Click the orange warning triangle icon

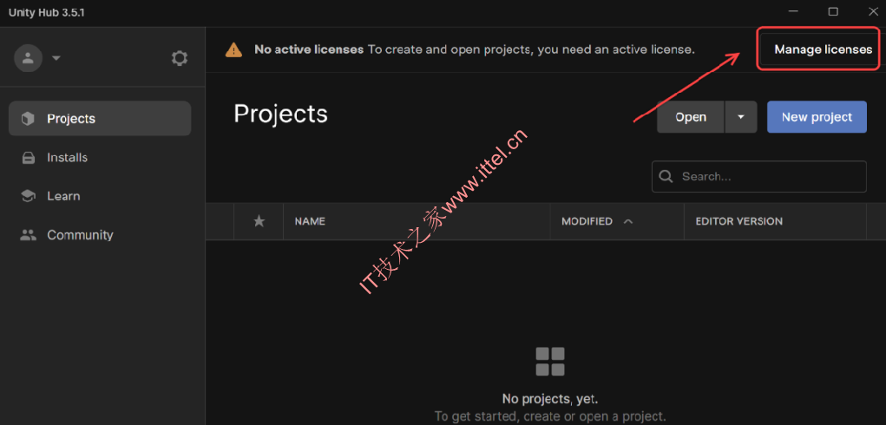233,49
